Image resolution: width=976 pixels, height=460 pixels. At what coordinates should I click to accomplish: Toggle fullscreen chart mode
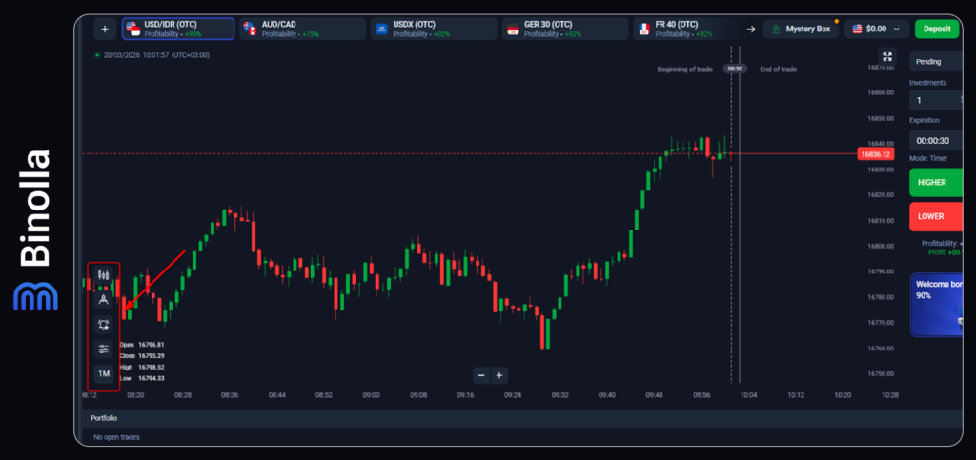click(887, 56)
